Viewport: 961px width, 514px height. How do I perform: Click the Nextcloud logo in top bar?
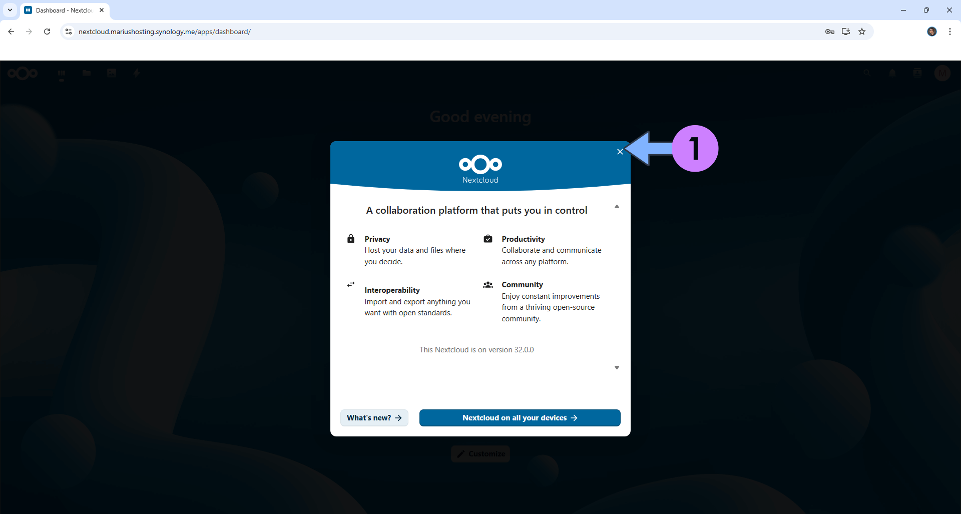[23, 74]
